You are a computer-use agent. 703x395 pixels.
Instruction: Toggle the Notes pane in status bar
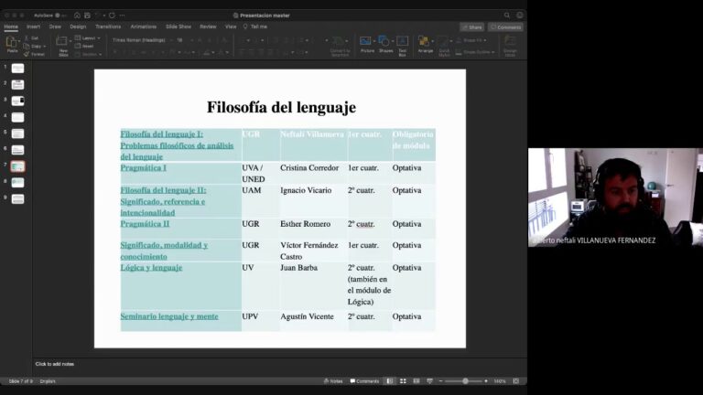click(332, 381)
